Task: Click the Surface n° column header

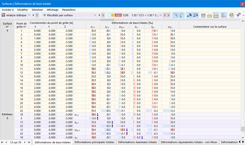Action: (x=7, y=25)
